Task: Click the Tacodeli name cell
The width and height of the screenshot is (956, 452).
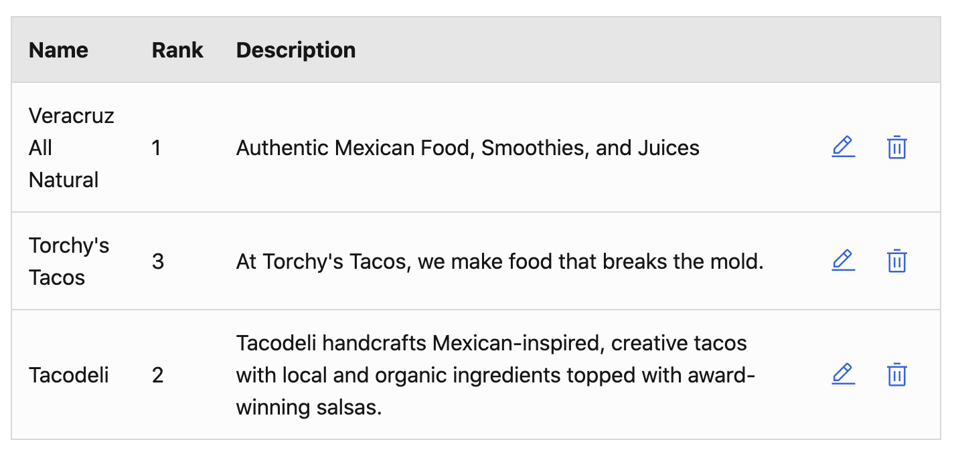Action: (68, 375)
